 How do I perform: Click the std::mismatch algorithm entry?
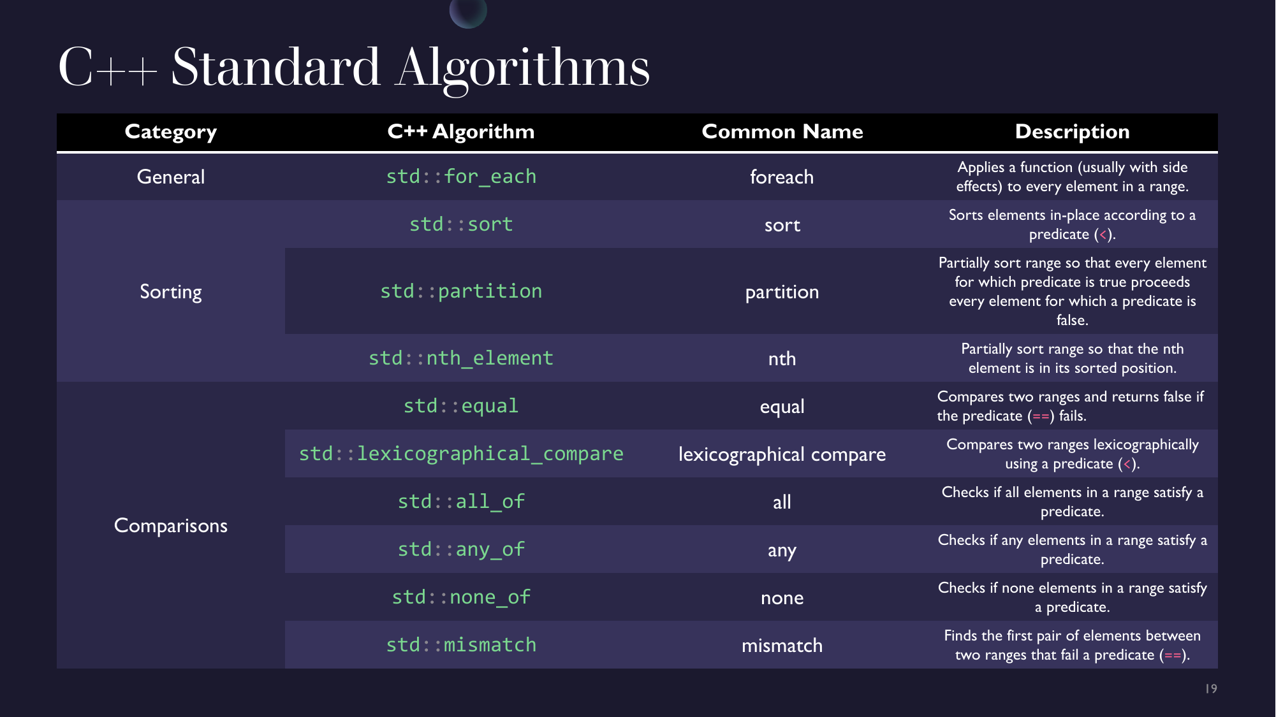[462, 645]
